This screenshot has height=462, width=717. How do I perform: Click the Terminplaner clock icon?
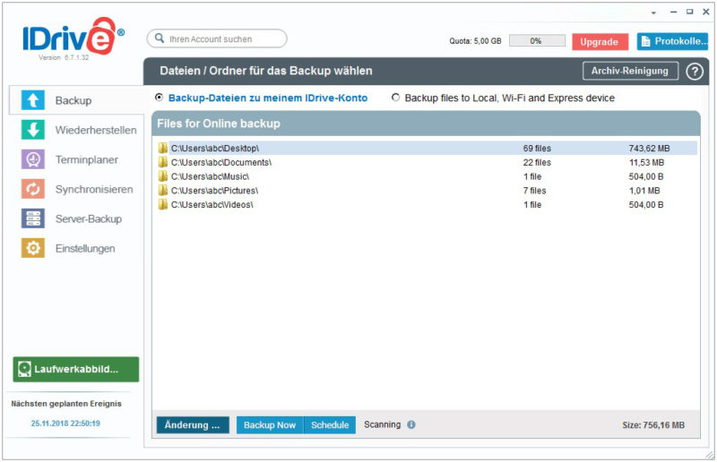pyautogui.click(x=33, y=159)
